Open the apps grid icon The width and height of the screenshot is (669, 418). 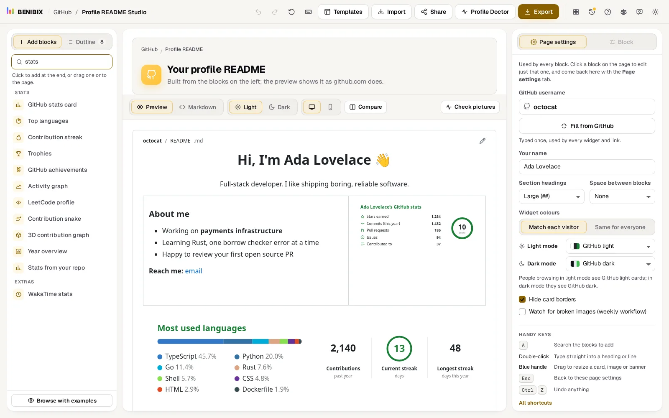click(576, 12)
